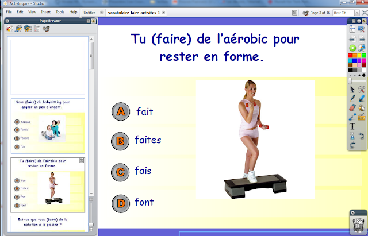The image size is (368, 236).
Task: Select the 'Nous (faire) du babysitting' thumbnail
Action: pos(48,126)
